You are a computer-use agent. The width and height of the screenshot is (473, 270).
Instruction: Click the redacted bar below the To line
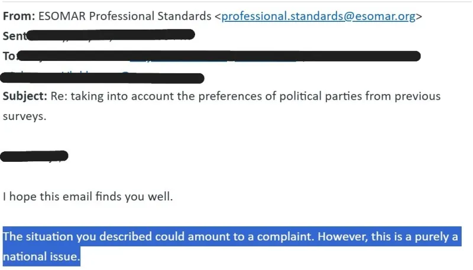point(103,77)
